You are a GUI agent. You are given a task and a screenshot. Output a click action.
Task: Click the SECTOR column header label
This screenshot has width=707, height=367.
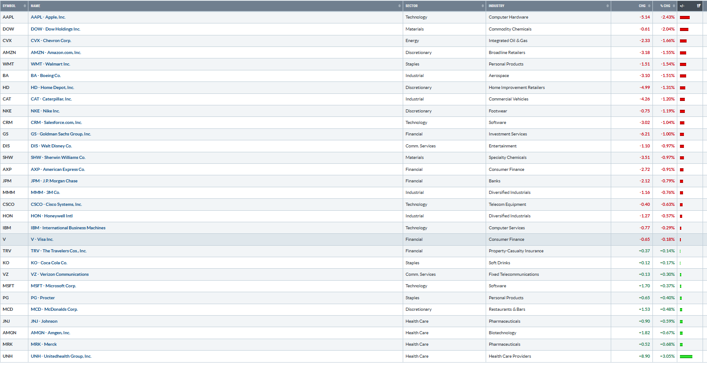point(412,6)
